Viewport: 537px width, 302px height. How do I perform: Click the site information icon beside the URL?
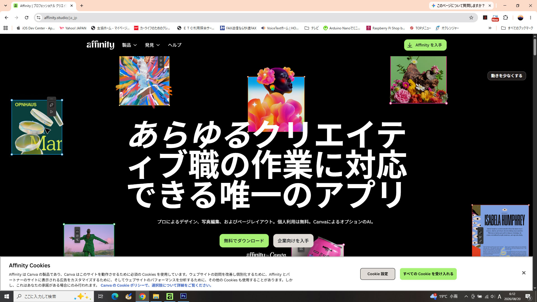pyautogui.click(x=39, y=18)
